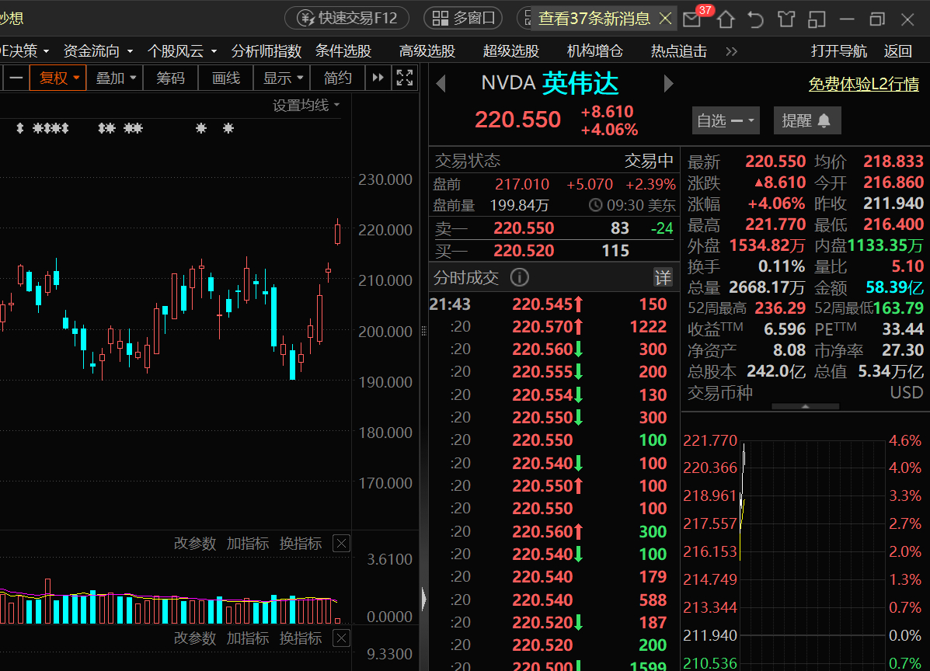Open 设置均线 moving average settings
Screen dimensions: 930x671
[306, 106]
